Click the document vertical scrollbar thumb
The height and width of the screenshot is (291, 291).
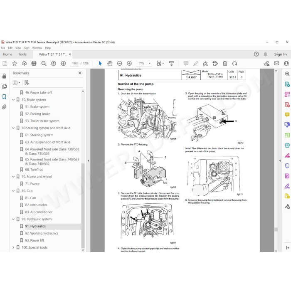(x=276, y=229)
